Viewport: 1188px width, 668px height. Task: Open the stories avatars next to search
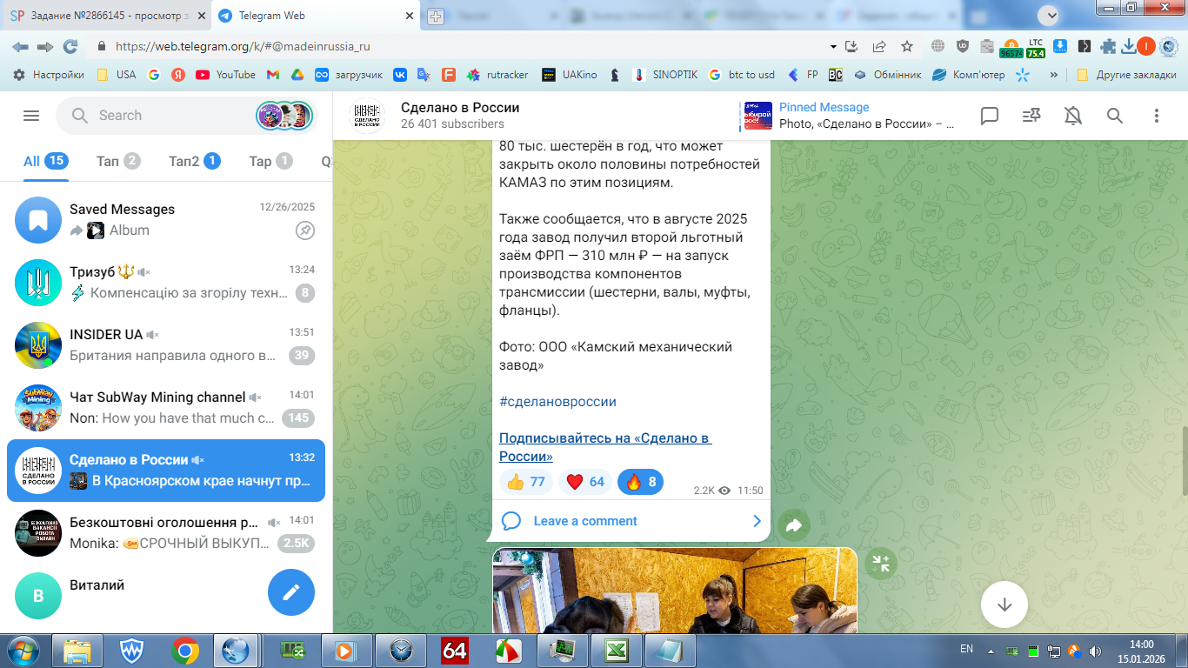pyautogui.click(x=284, y=116)
